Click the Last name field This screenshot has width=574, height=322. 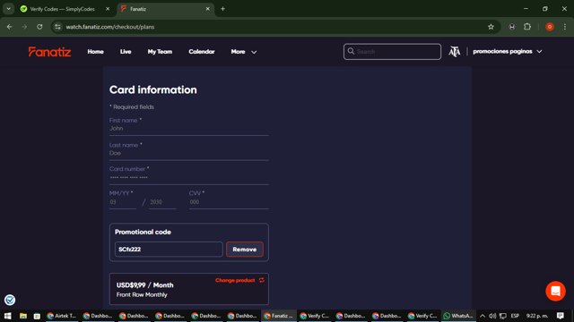[189, 153]
